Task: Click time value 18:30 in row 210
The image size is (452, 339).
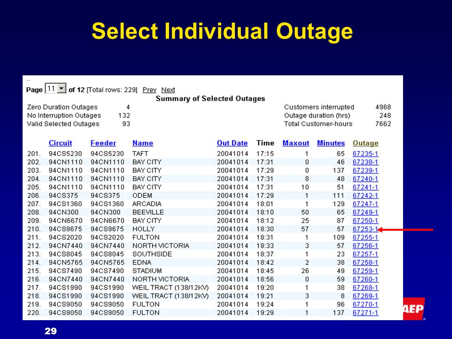Action: (265, 229)
